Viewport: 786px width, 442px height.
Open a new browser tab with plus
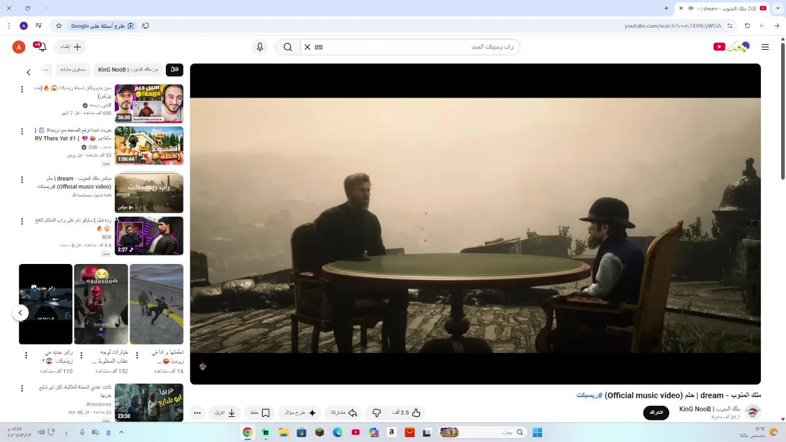[666, 8]
